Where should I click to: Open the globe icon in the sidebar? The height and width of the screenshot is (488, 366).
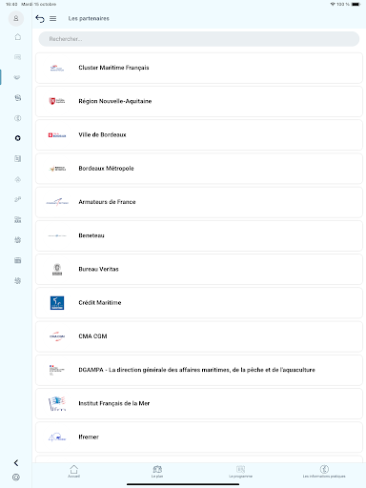[18, 98]
